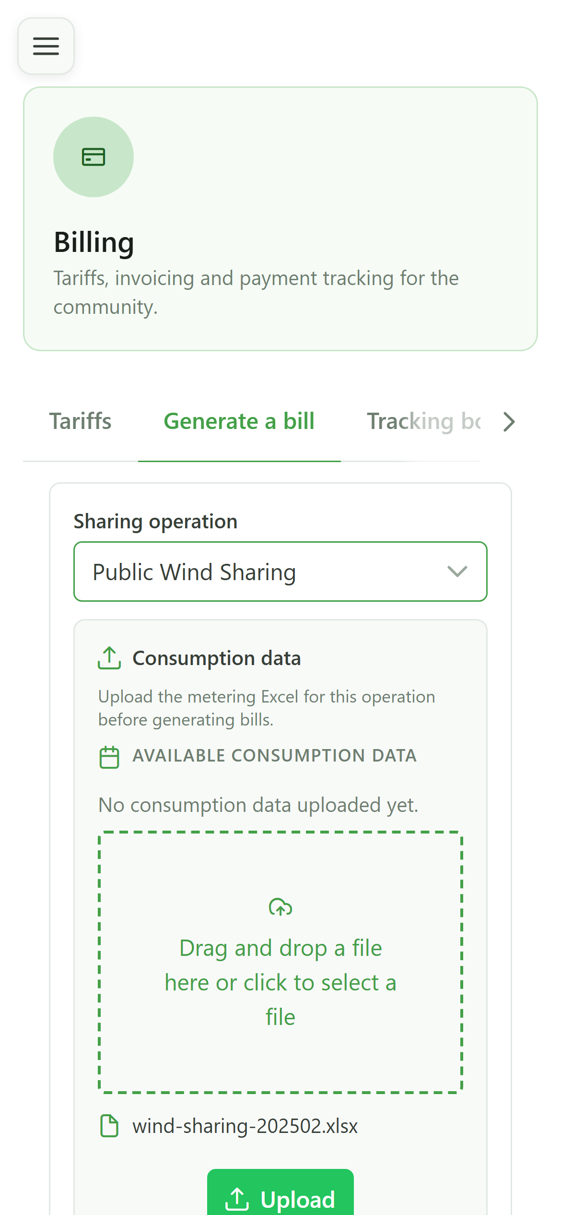Click the Consumption data heading
Screen dimensions: 561x1215
tap(217, 658)
